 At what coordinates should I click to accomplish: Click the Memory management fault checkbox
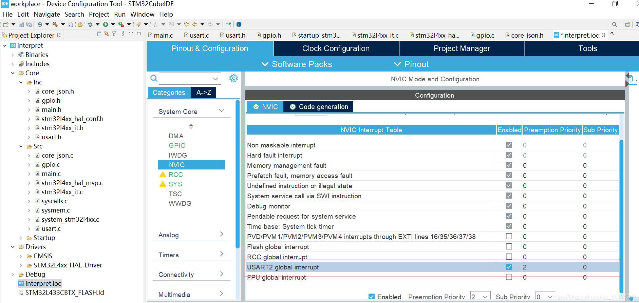509,165
